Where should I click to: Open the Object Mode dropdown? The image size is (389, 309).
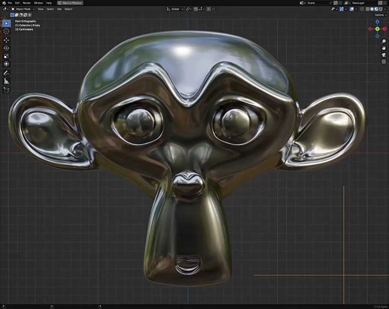[x=22, y=9]
